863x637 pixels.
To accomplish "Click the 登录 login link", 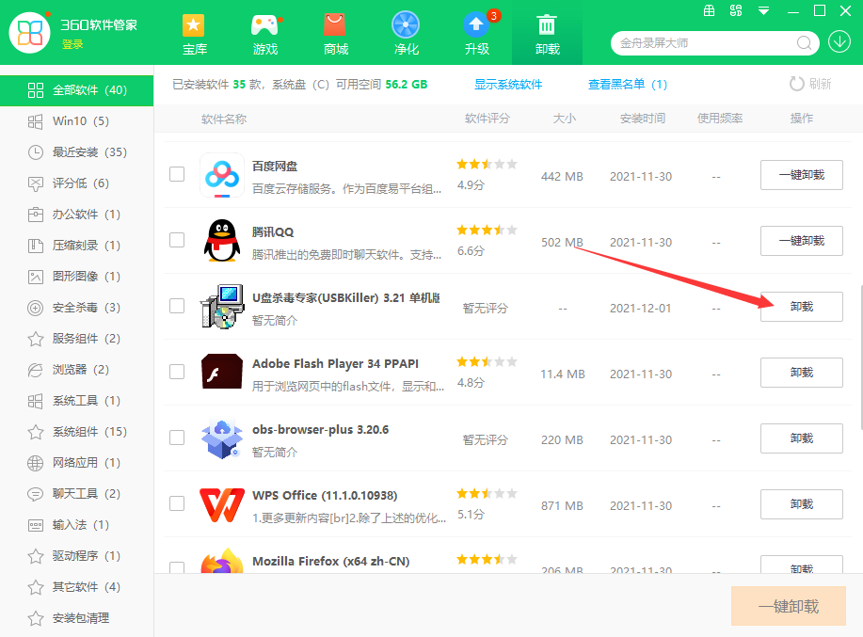I will point(72,44).
